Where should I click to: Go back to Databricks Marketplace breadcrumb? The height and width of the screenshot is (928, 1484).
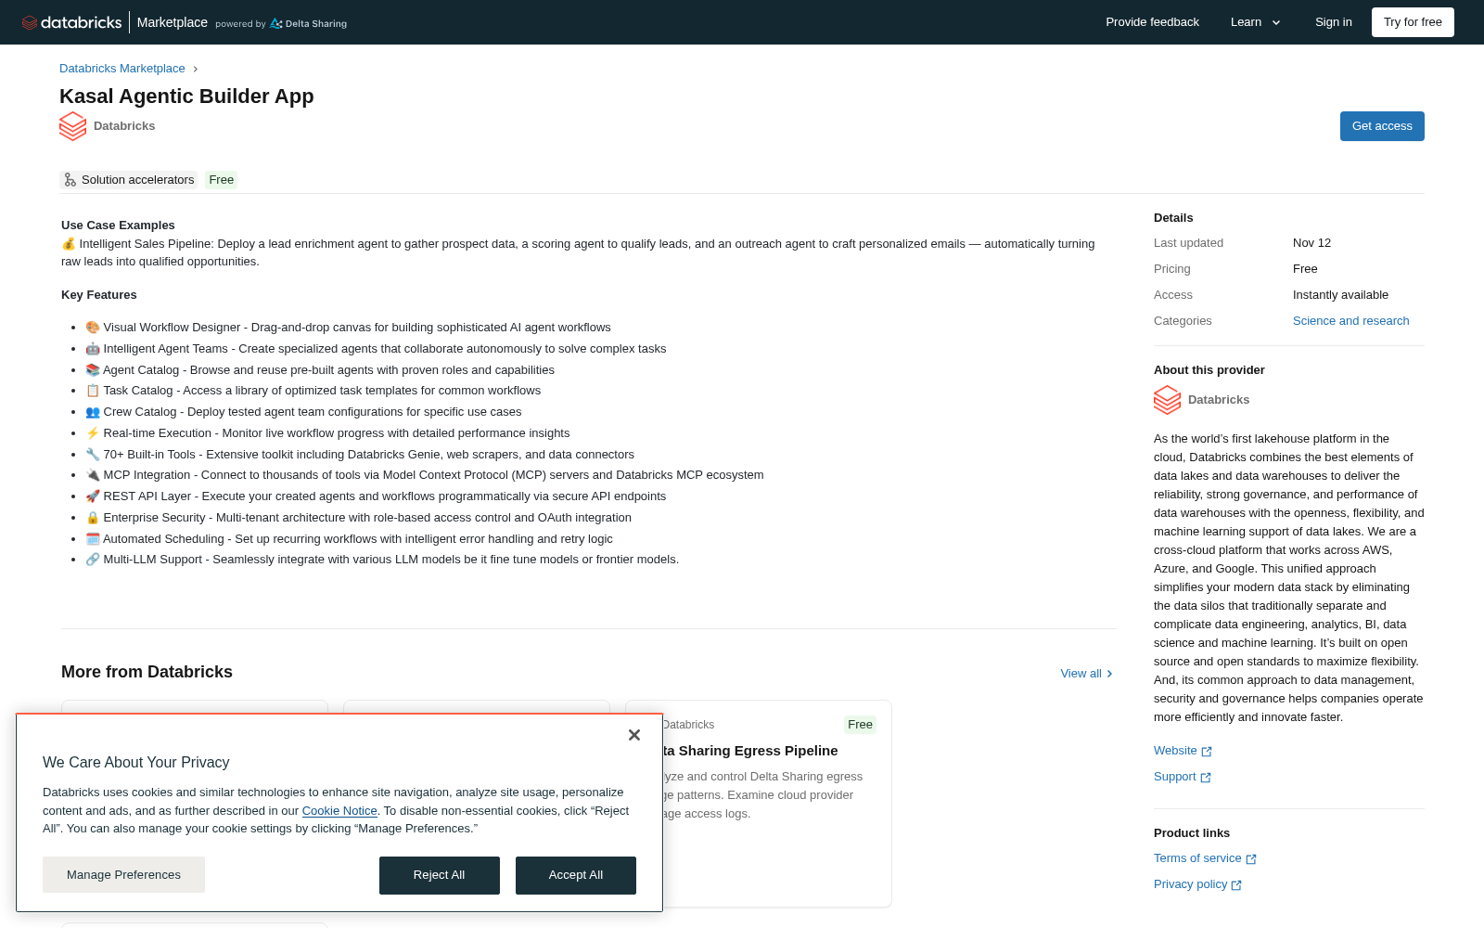point(122,69)
